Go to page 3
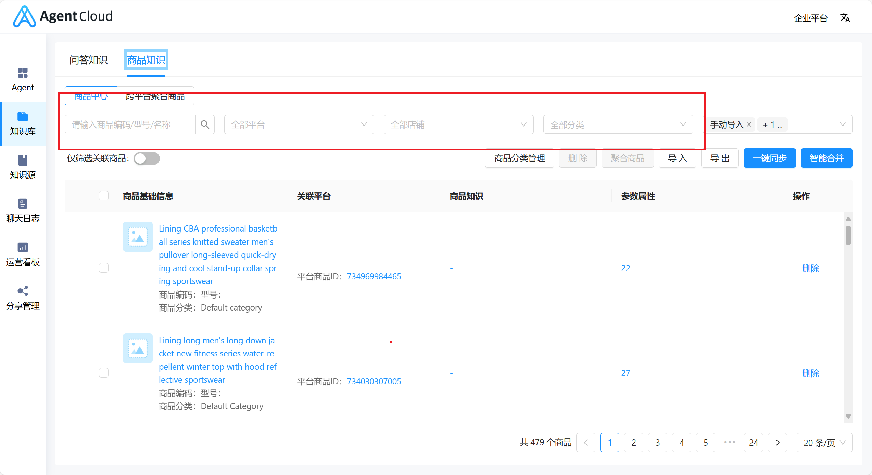 [x=657, y=443]
